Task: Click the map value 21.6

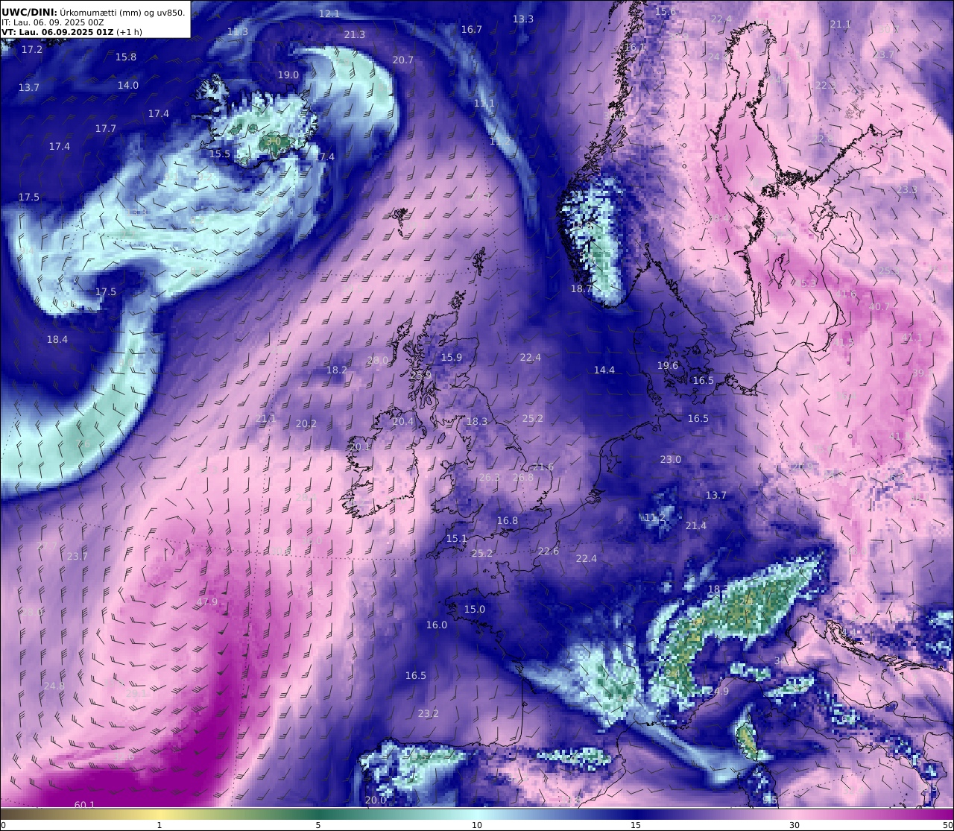Action: pyautogui.click(x=543, y=467)
